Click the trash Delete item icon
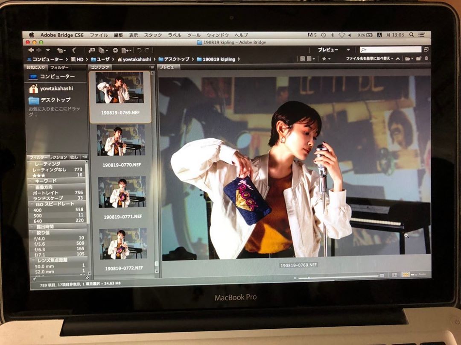Viewport: 461px width, 345px height. [426, 58]
